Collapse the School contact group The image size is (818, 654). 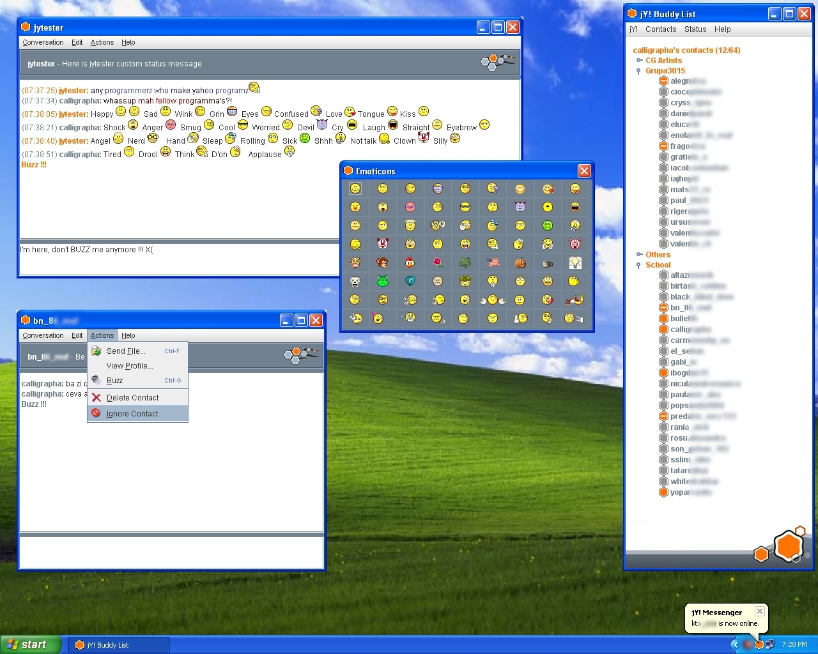point(638,265)
